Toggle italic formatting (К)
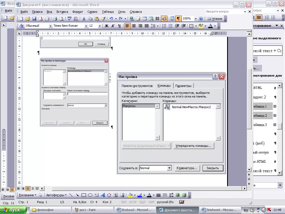This screenshot has height=214, width=285. coord(113,26)
